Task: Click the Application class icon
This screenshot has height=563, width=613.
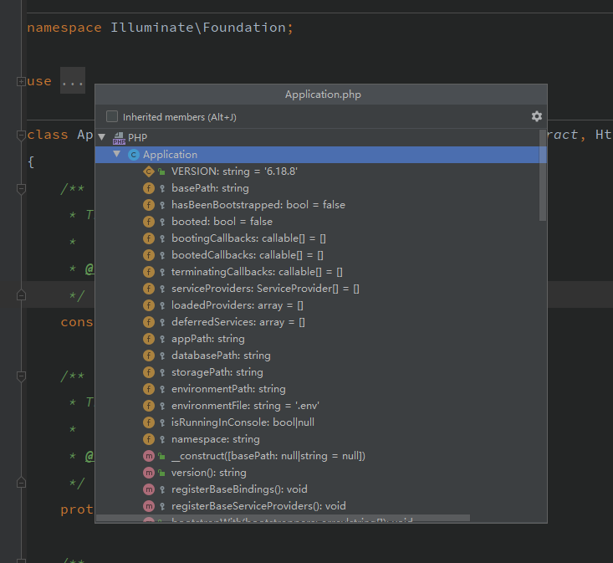Action: pos(134,155)
